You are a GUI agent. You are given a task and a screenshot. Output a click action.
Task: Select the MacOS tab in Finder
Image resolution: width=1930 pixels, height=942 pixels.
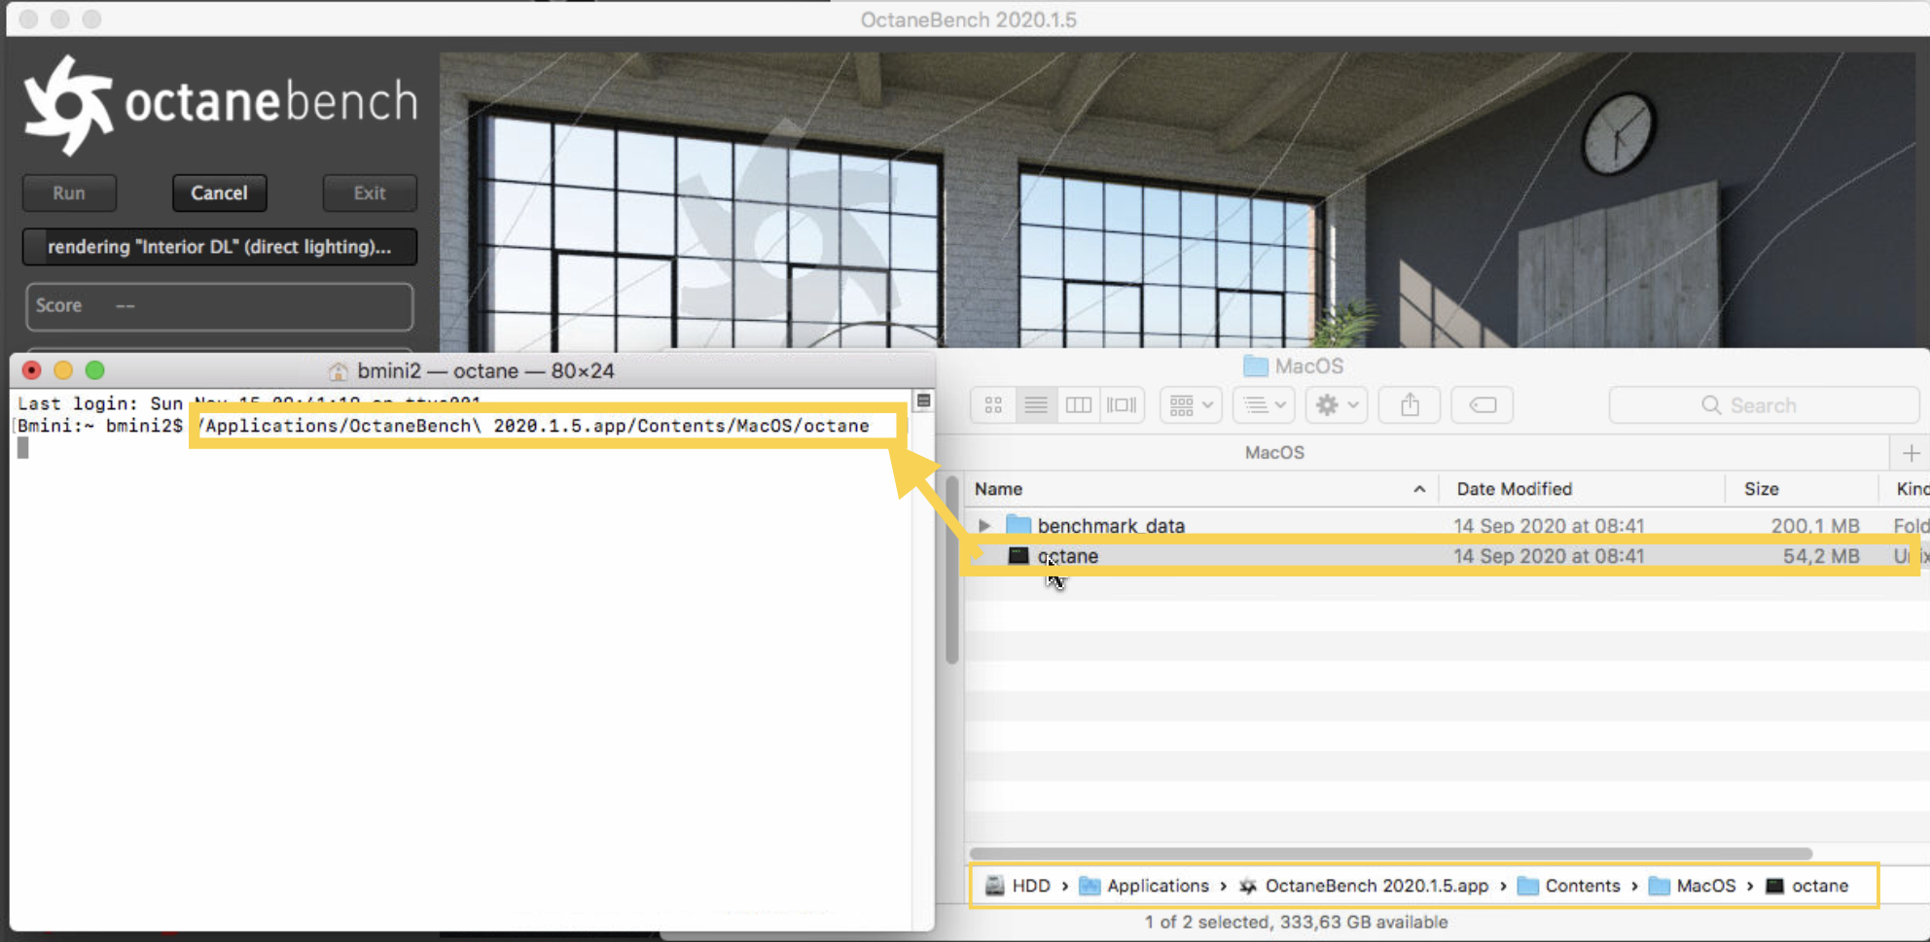pyautogui.click(x=1274, y=453)
